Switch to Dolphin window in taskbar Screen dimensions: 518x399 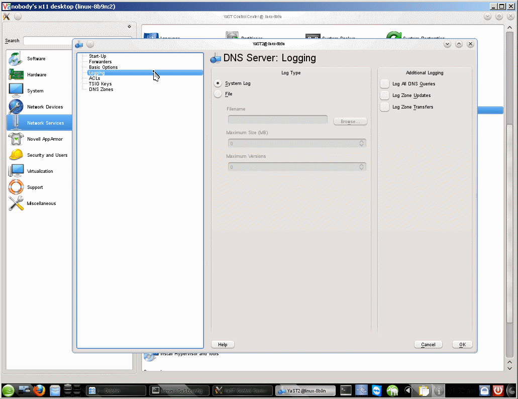coord(116,391)
